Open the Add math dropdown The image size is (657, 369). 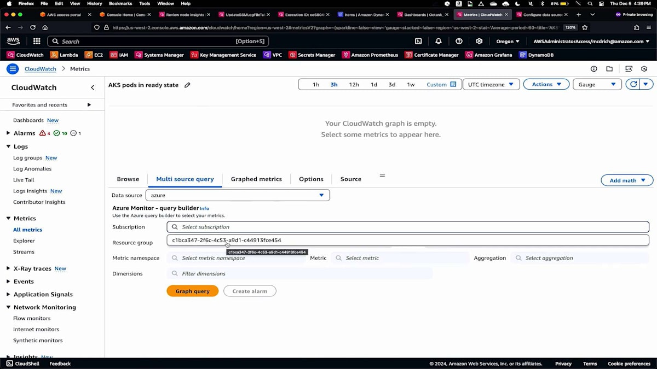click(627, 180)
